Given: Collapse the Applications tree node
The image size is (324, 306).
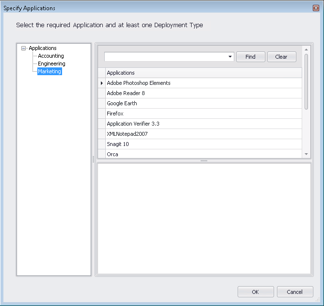Looking at the screenshot, I should click(x=24, y=48).
